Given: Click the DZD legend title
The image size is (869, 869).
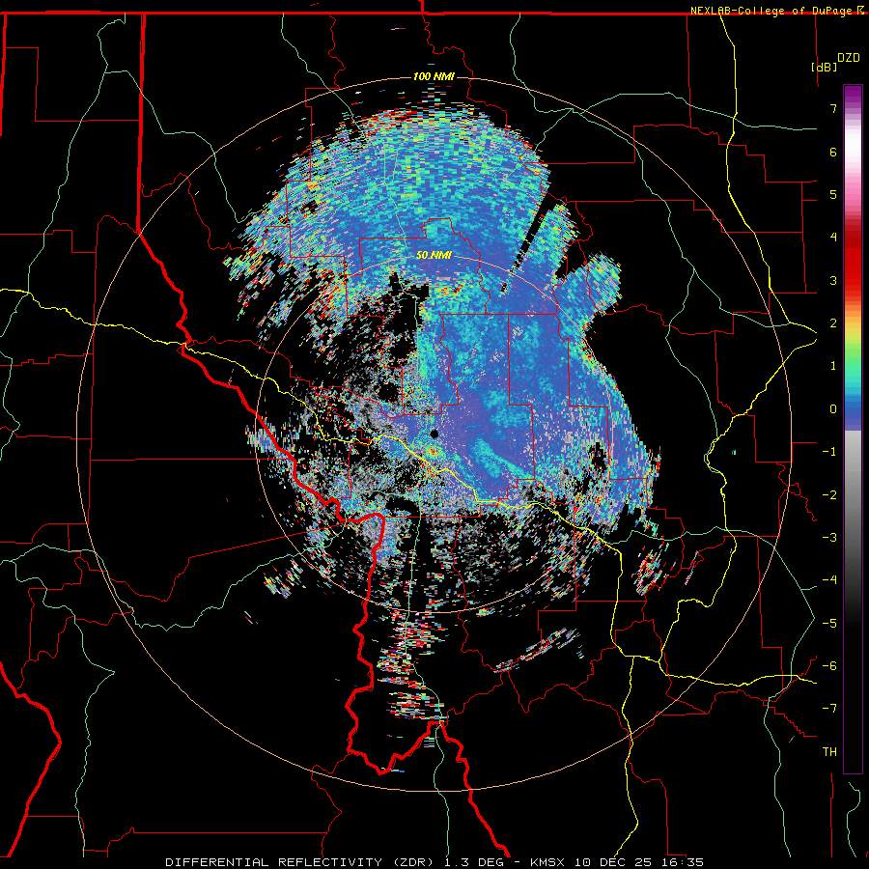Looking at the screenshot, I should (849, 58).
